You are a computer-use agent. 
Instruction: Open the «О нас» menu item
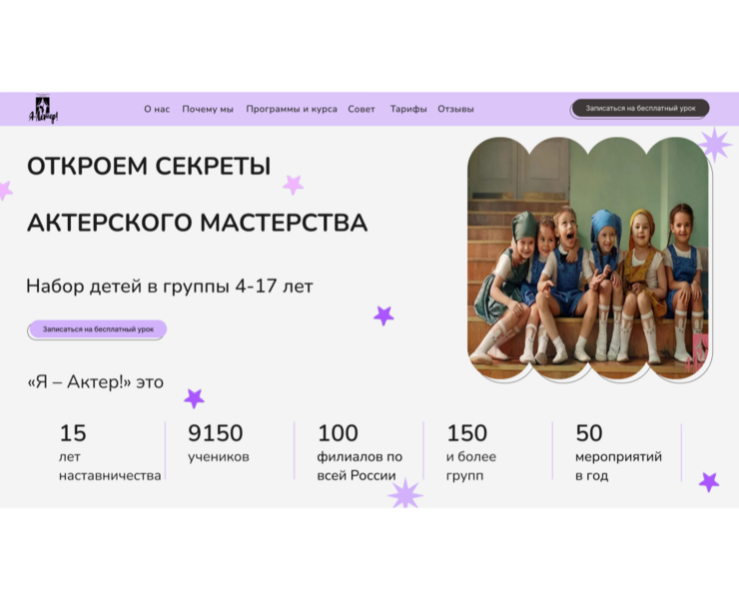tap(157, 109)
